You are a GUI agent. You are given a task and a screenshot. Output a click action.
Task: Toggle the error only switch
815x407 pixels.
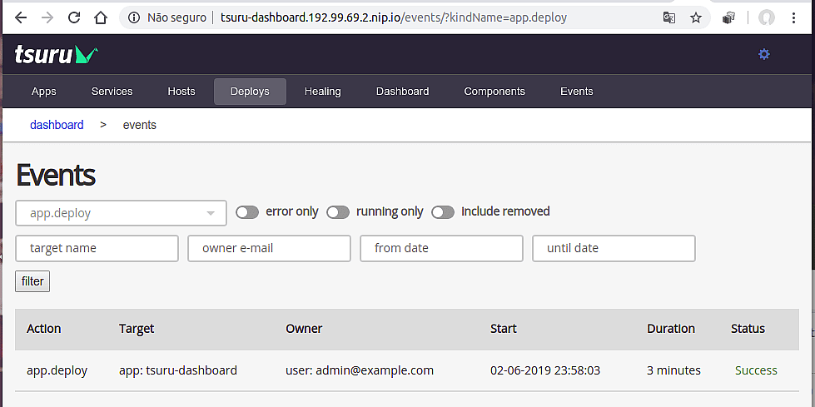247,212
